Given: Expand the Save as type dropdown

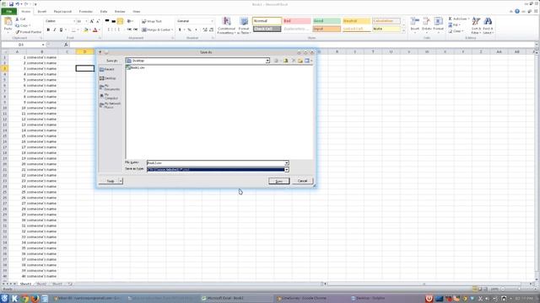Looking at the screenshot, I should pyautogui.click(x=287, y=170).
